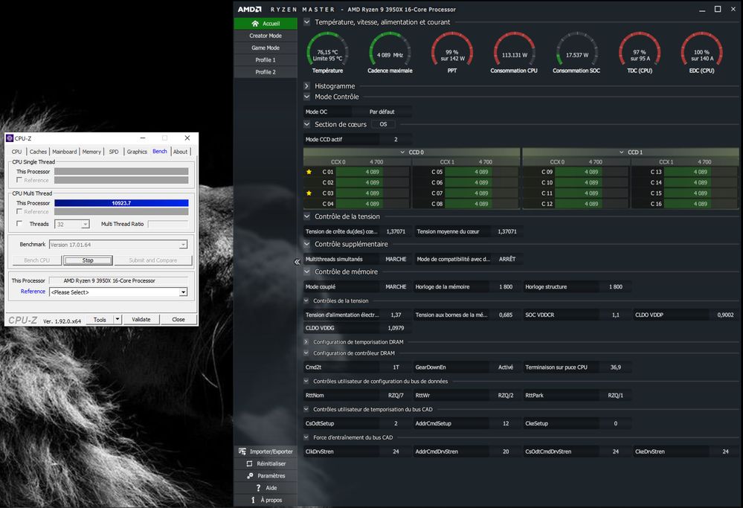Collapse Contrôle de mémoire section
This screenshot has width=743, height=508.
(307, 271)
